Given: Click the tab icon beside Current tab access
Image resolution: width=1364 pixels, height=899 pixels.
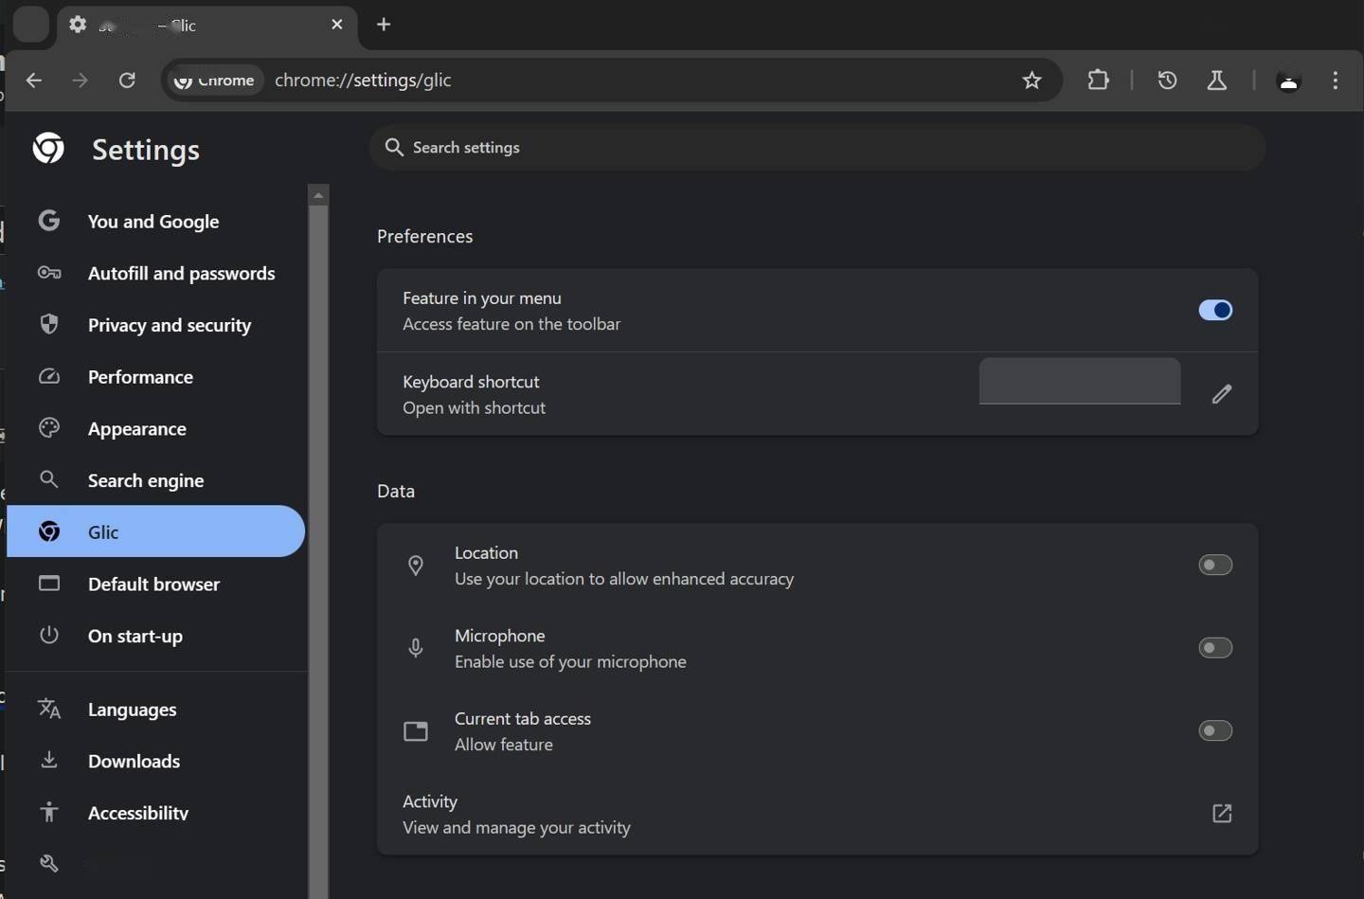Looking at the screenshot, I should click(x=416, y=731).
